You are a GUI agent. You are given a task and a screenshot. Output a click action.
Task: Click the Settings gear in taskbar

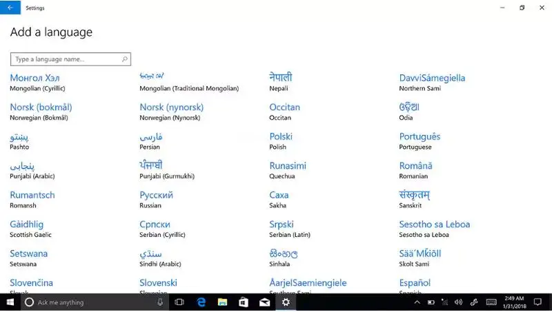point(286,302)
